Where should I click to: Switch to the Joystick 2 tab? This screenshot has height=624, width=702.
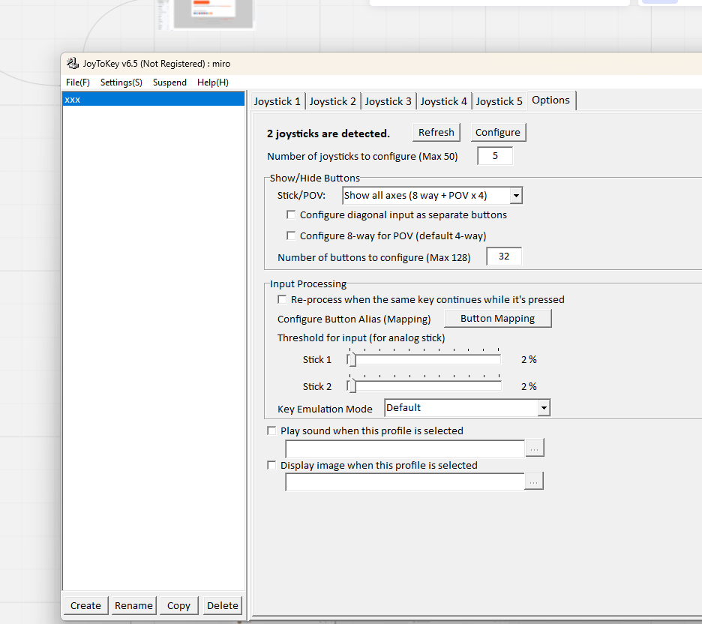tap(333, 101)
